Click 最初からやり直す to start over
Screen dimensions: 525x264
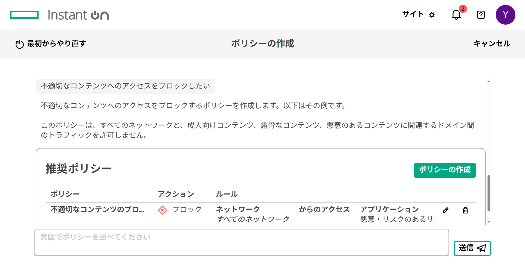[56, 43]
